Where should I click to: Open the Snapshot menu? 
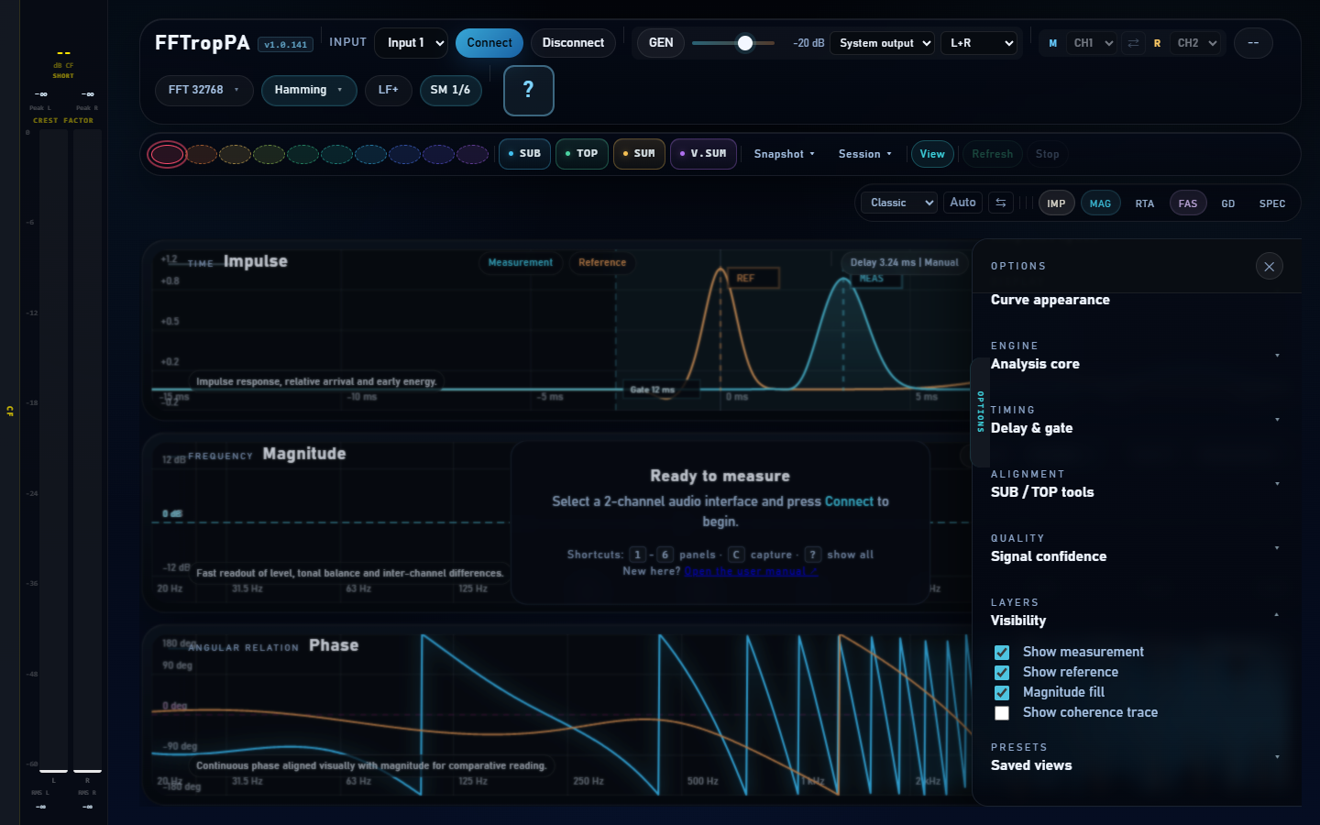(785, 154)
